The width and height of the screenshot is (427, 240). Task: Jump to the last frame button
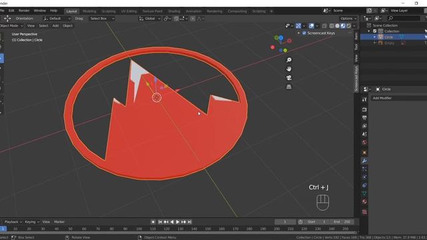[189, 222]
